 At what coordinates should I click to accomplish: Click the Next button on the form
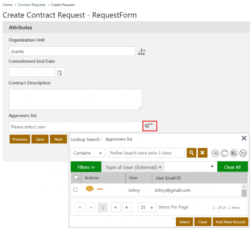coord(58,139)
